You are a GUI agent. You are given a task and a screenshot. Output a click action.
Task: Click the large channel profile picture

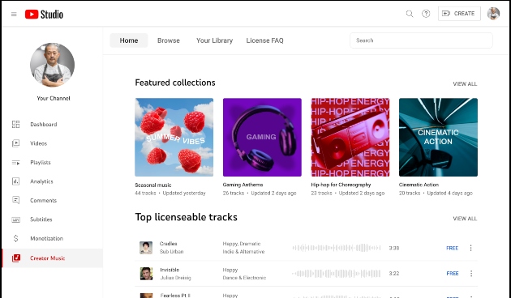(53, 65)
